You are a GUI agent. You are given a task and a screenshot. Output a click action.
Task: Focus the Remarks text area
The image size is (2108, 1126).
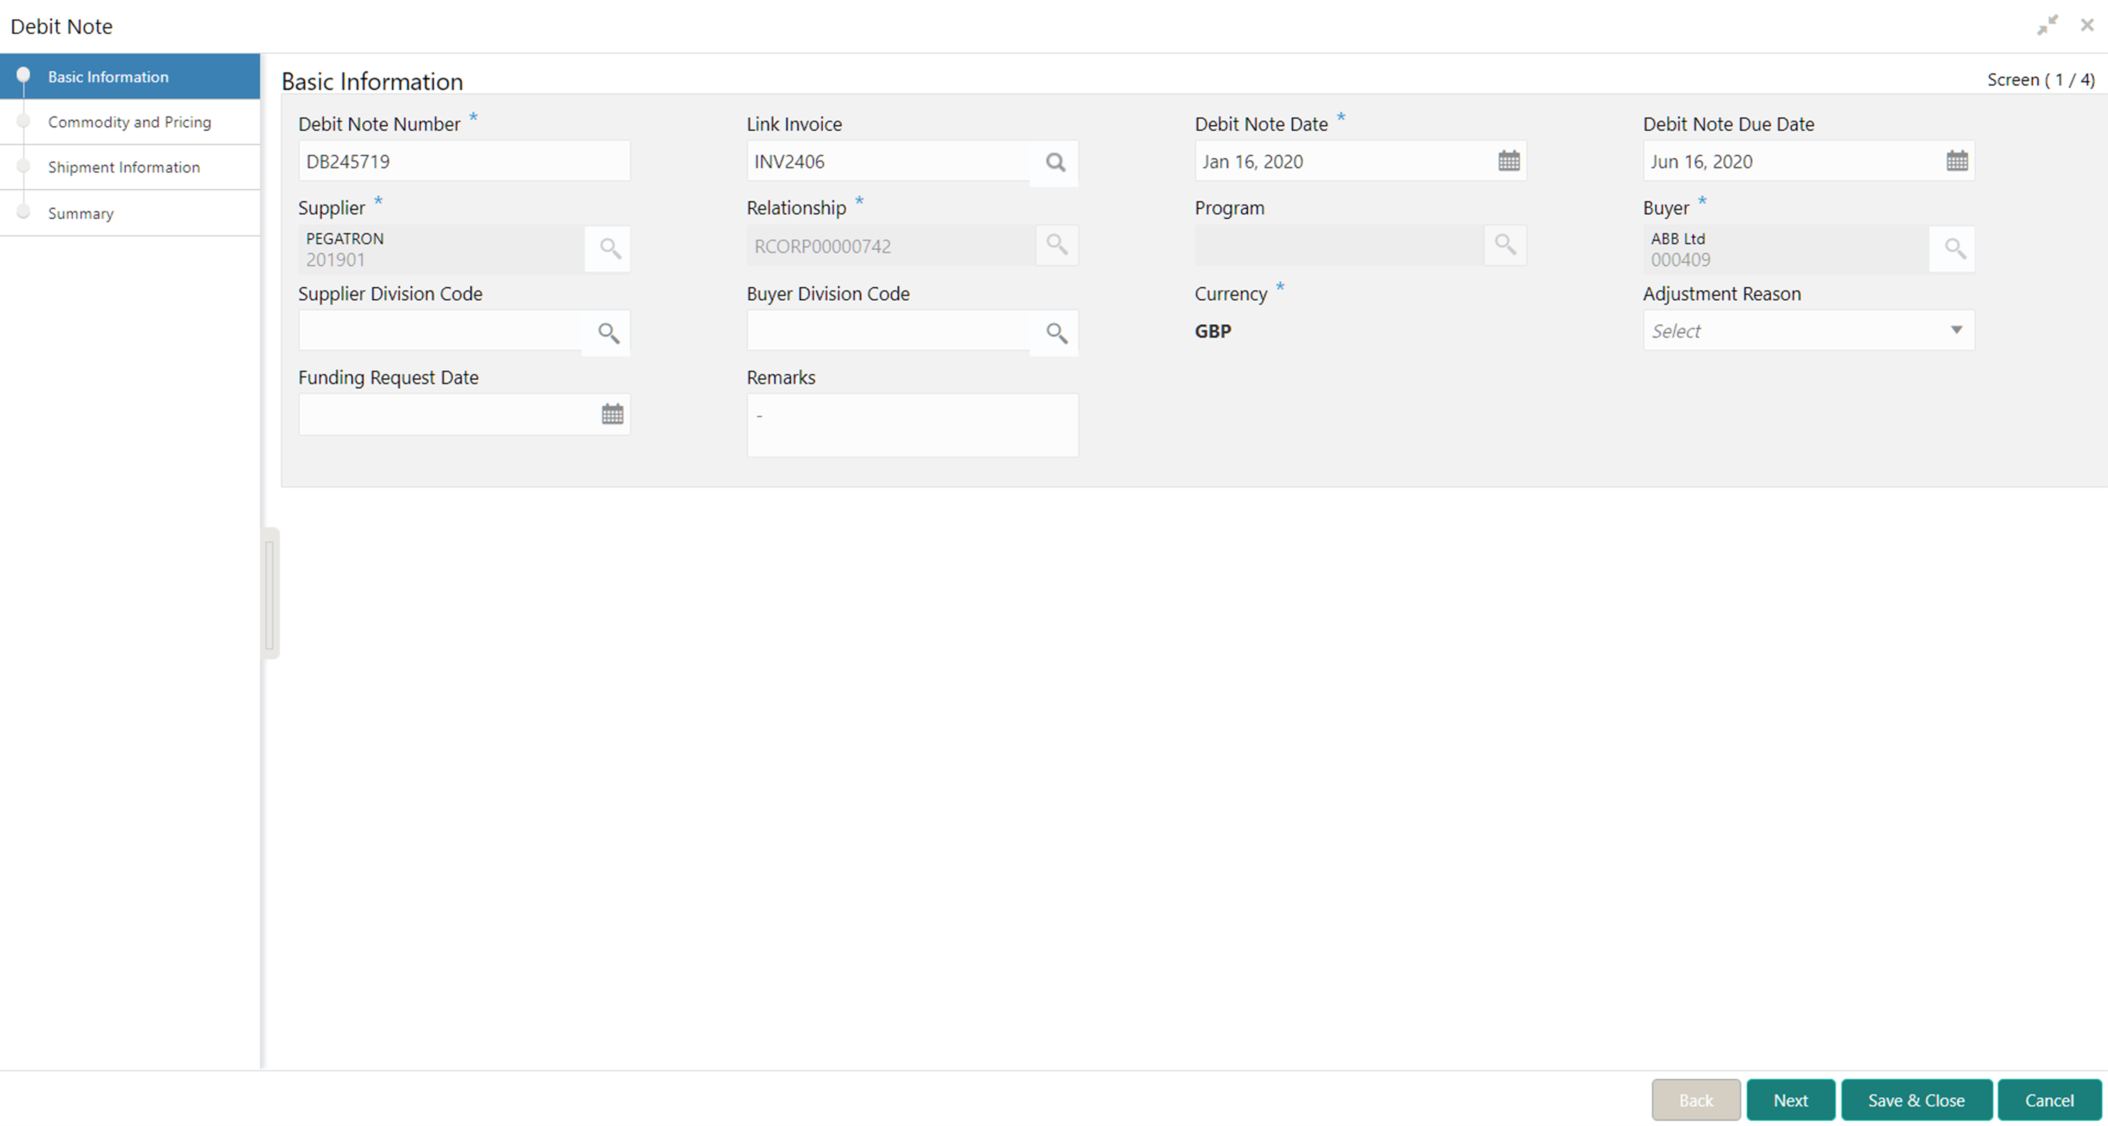911,426
